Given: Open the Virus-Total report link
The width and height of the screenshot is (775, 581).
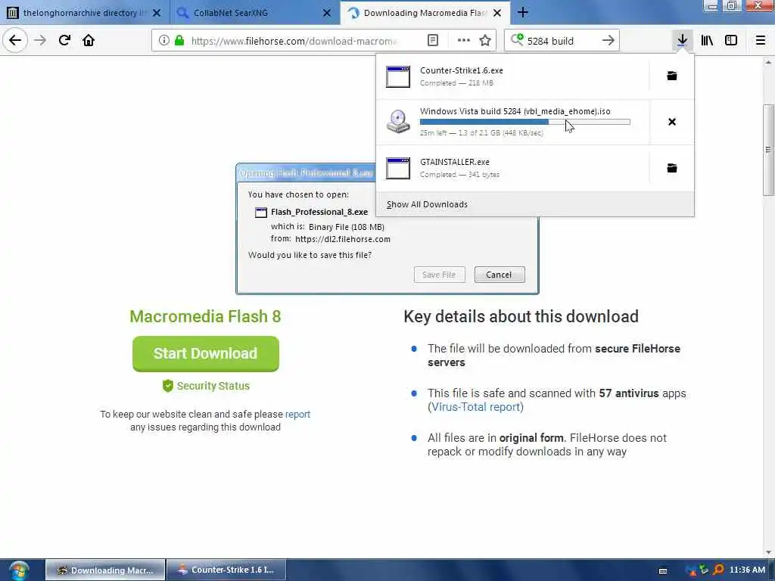Looking at the screenshot, I should pyautogui.click(x=476, y=407).
